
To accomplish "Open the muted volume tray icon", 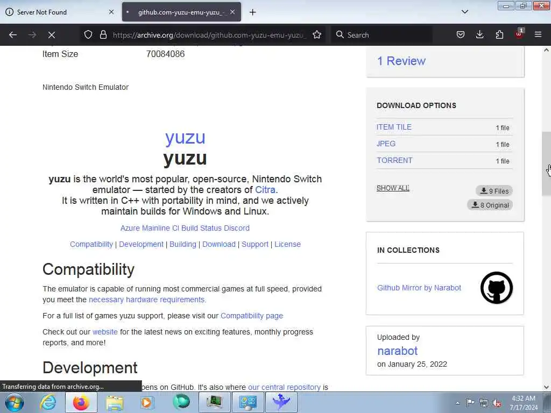I will coord(497,403).
